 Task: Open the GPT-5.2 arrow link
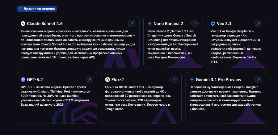click(x=89, y=79)
